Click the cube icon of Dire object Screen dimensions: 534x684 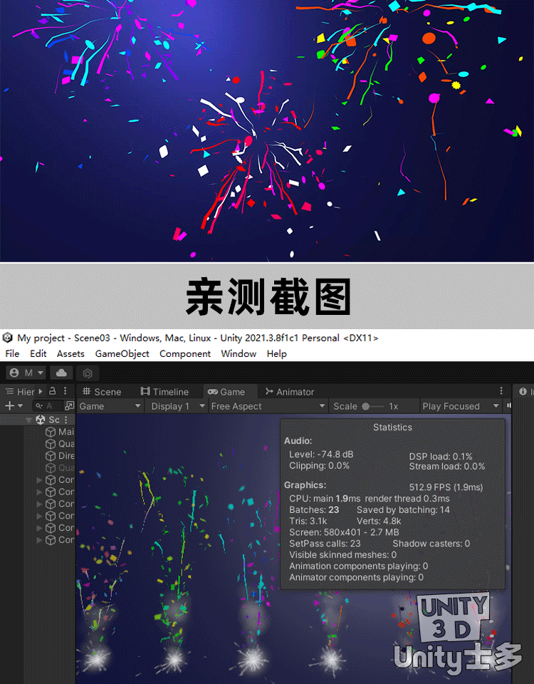pyautogui.click(x=51, y=456)
